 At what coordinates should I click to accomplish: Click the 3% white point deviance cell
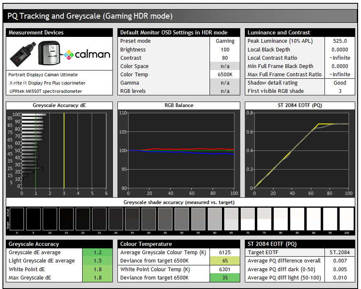pyautogui.click(x=225, y=277)
